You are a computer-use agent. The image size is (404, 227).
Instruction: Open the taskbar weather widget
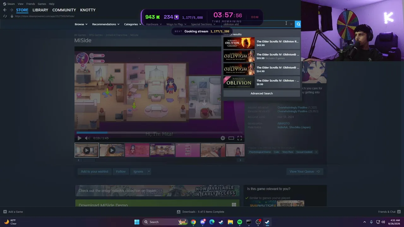[x=10, y=222]
